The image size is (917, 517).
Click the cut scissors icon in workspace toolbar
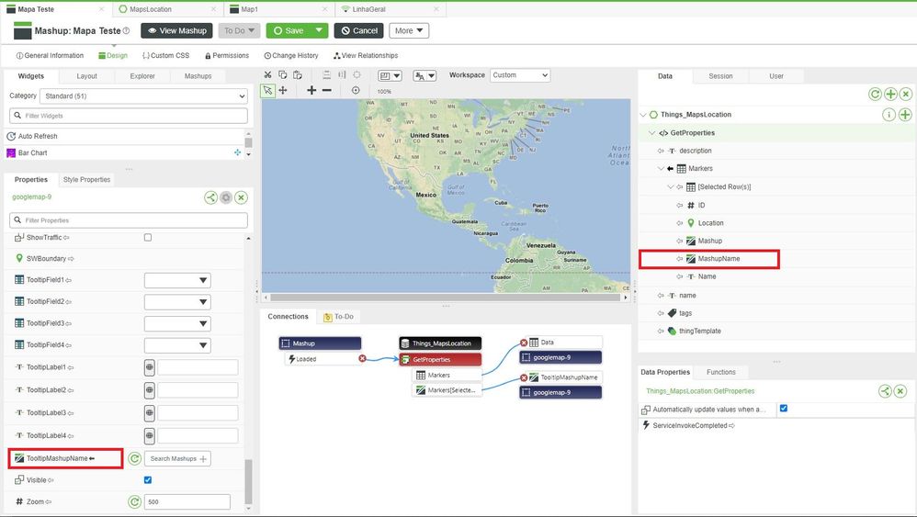coord(267,75)
